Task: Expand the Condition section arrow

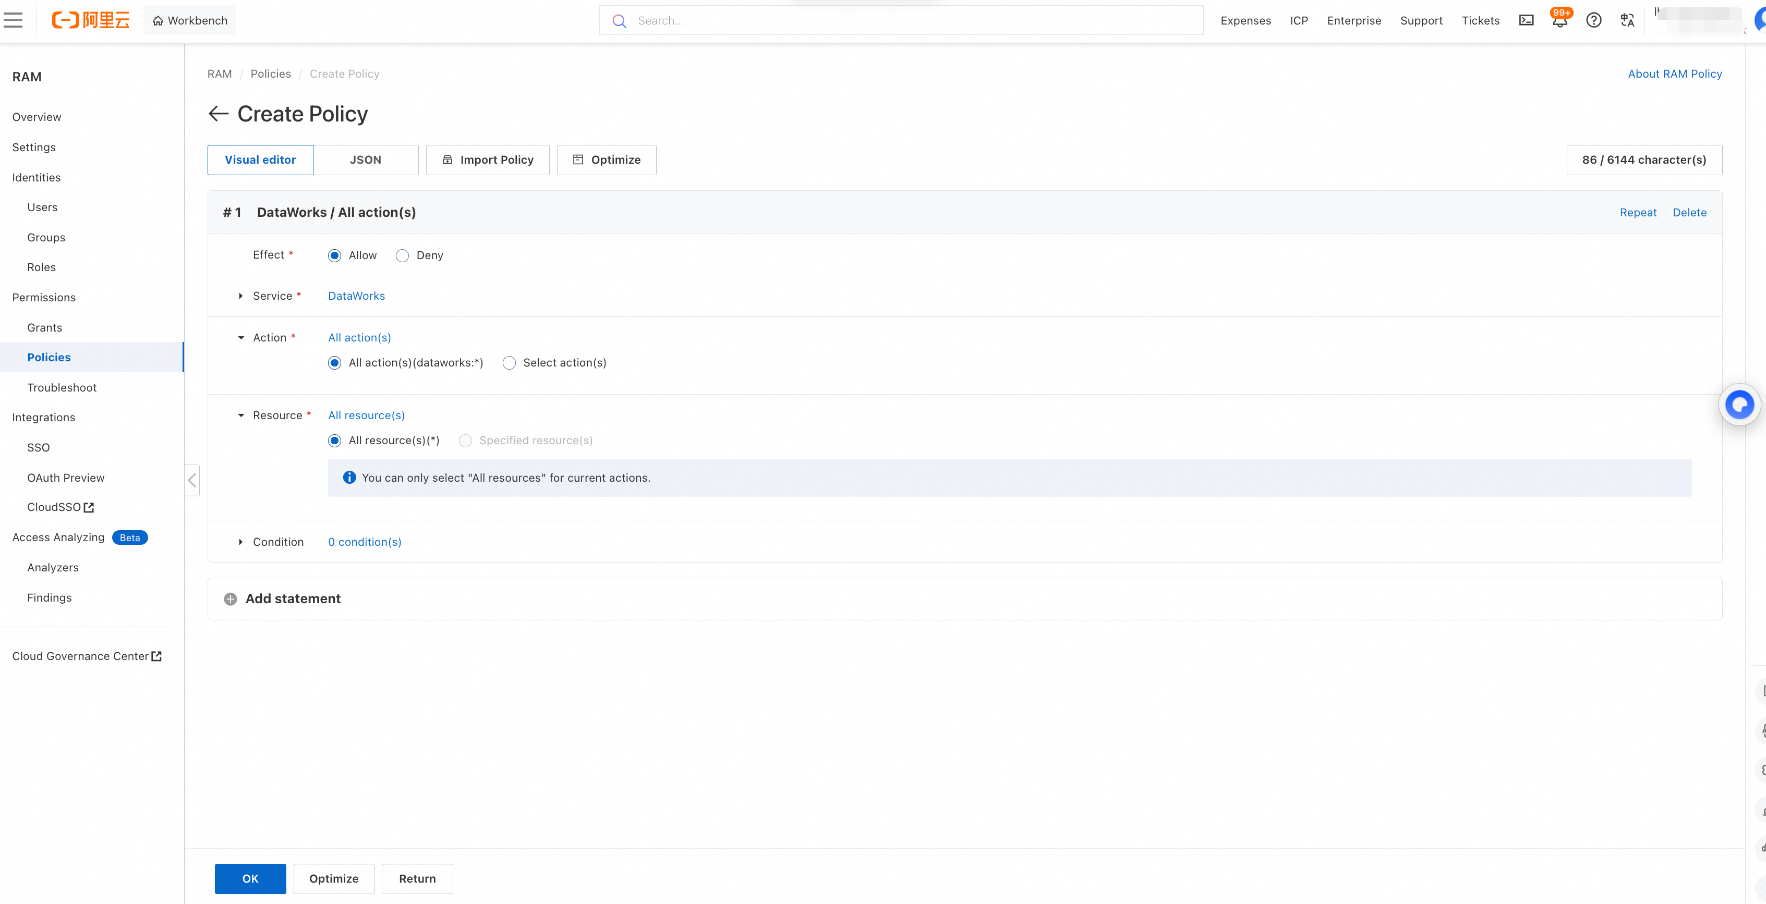Action: [240, 542]
